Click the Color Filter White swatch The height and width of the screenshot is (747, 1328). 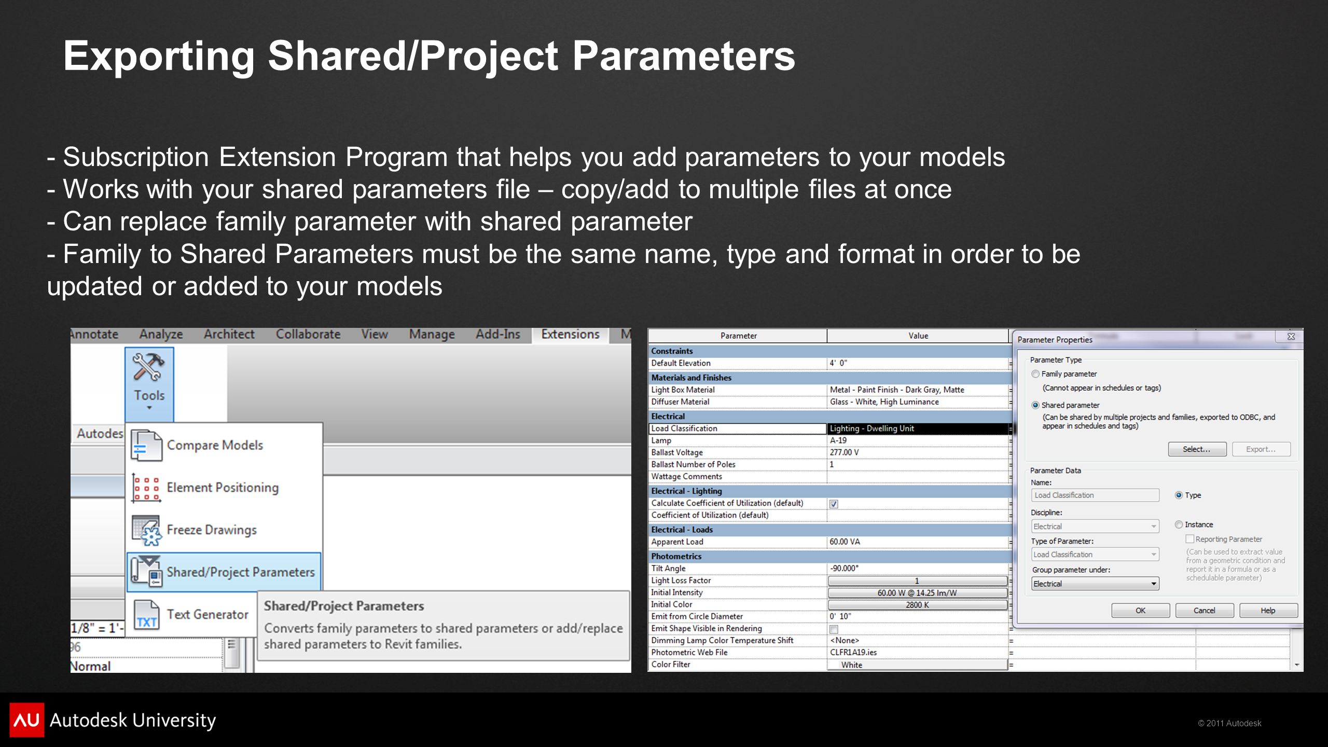tap(917, 665)
